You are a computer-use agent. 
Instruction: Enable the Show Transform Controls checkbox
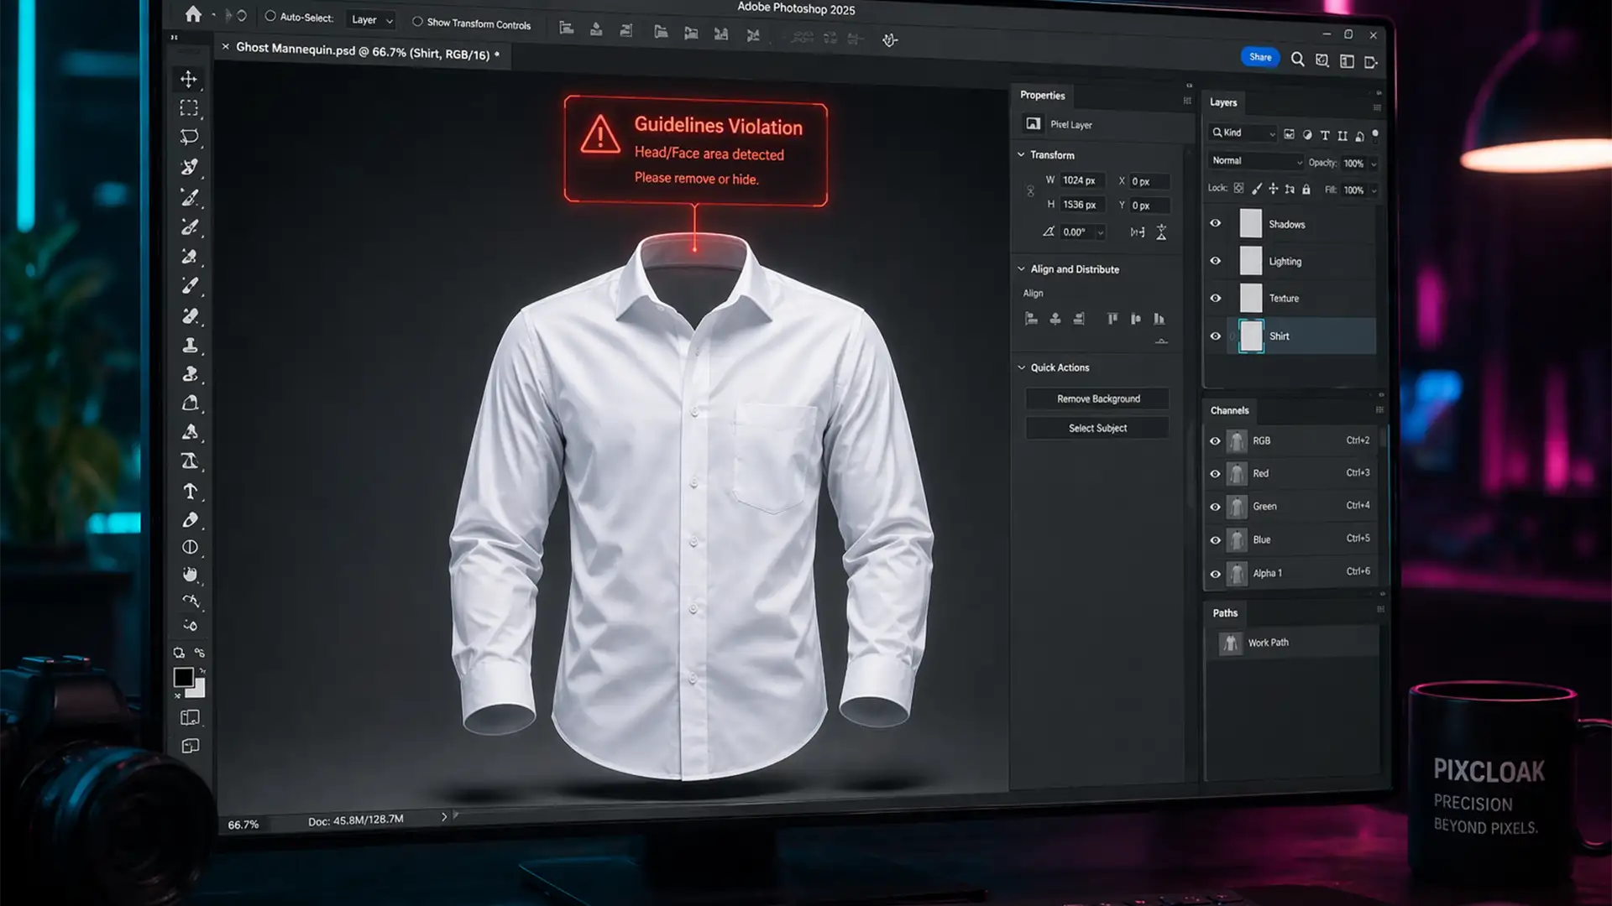(417, 24)
